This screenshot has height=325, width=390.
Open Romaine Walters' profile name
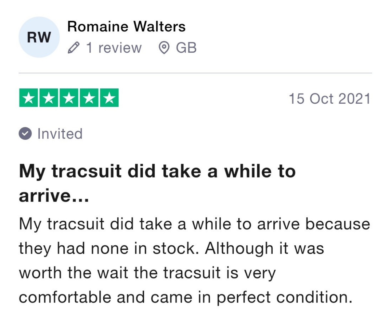pos(126,27)
